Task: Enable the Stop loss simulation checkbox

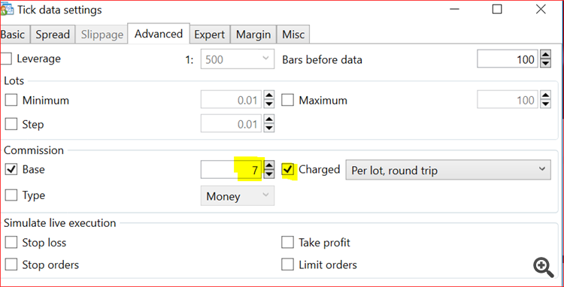Action: coord(11,243)
